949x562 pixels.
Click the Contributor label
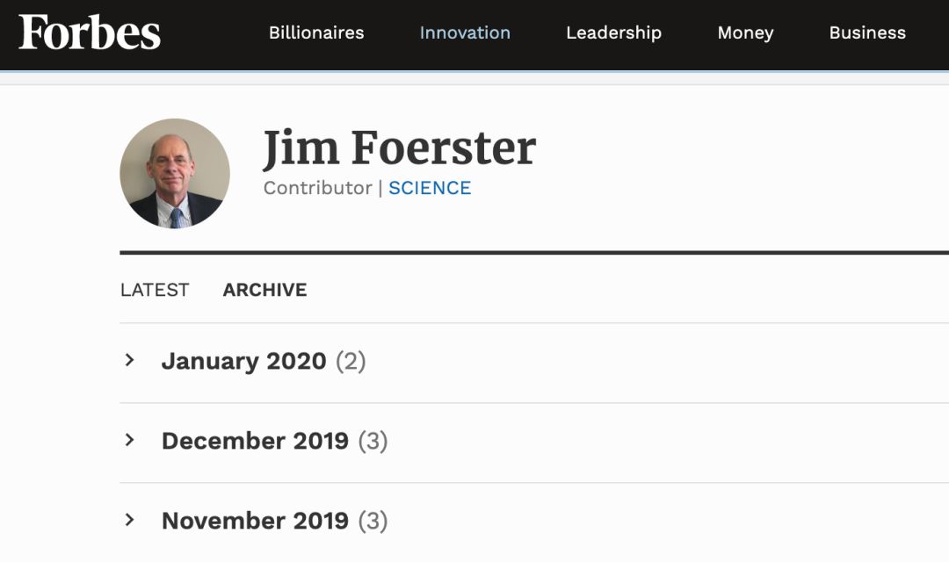pyautogui.click(x=317, y=188)
